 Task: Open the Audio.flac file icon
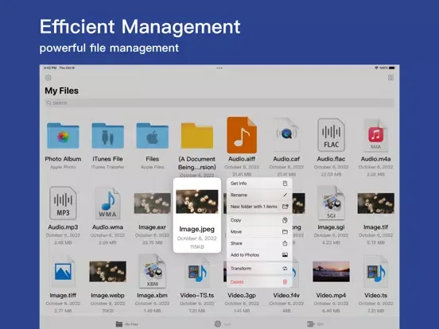(331, 135)
